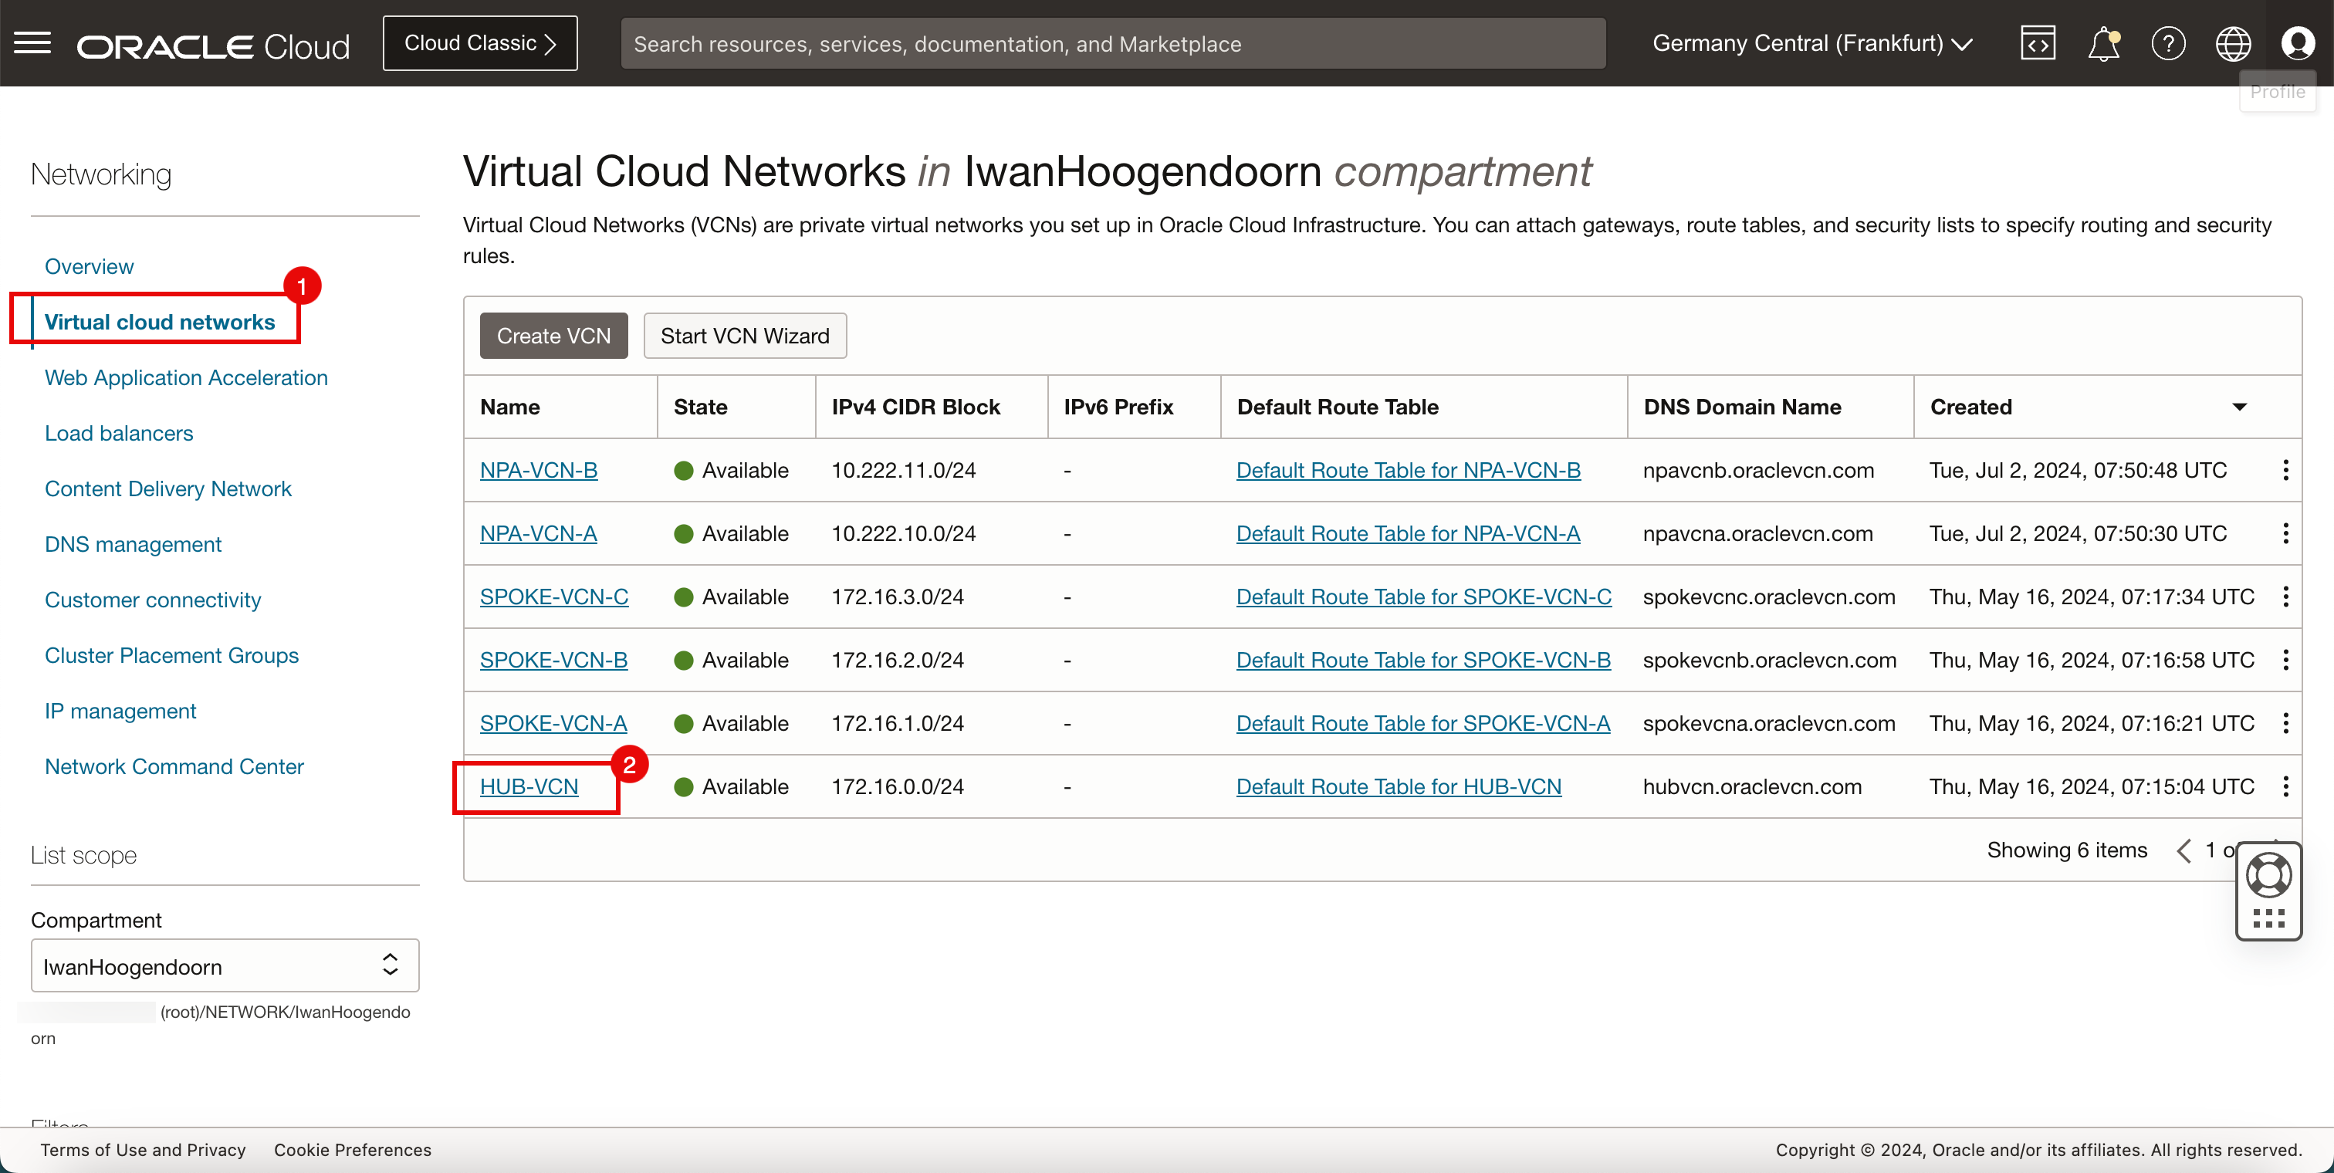The width and height of the screenshot is (2334, 1173).
Task: Click Start VCN Wizard button
Action: [744, 336]
